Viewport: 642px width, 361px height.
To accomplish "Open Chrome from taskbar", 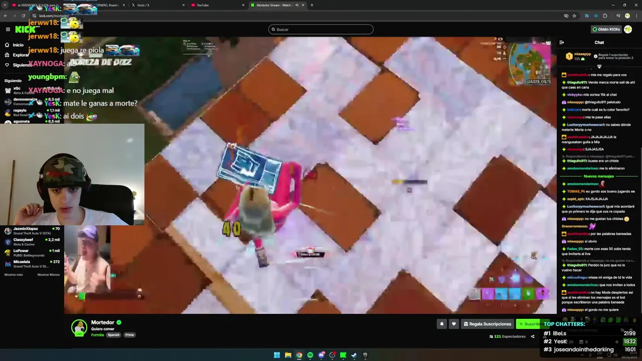I will 299,355.
